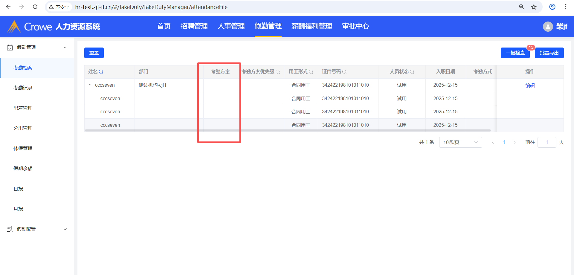Click the browser forward arrow
This screenshot has height=275, width=574.
coord(22,7)
